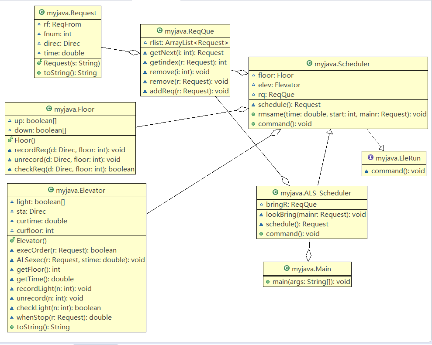Select getFloor(): int method
The height and width of the screenshot is (345, 432).
(38, 270)
